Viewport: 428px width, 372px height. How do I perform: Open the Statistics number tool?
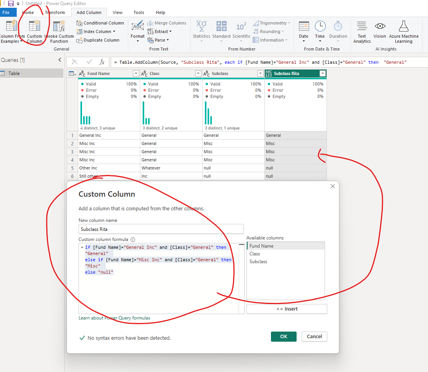201,31
